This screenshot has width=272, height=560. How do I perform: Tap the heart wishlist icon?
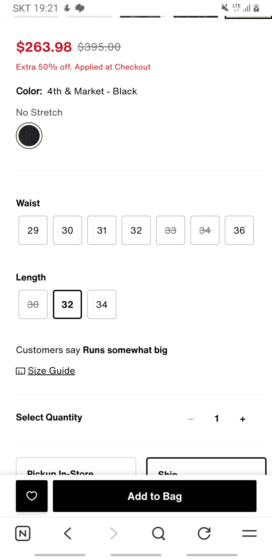[32, 496]
